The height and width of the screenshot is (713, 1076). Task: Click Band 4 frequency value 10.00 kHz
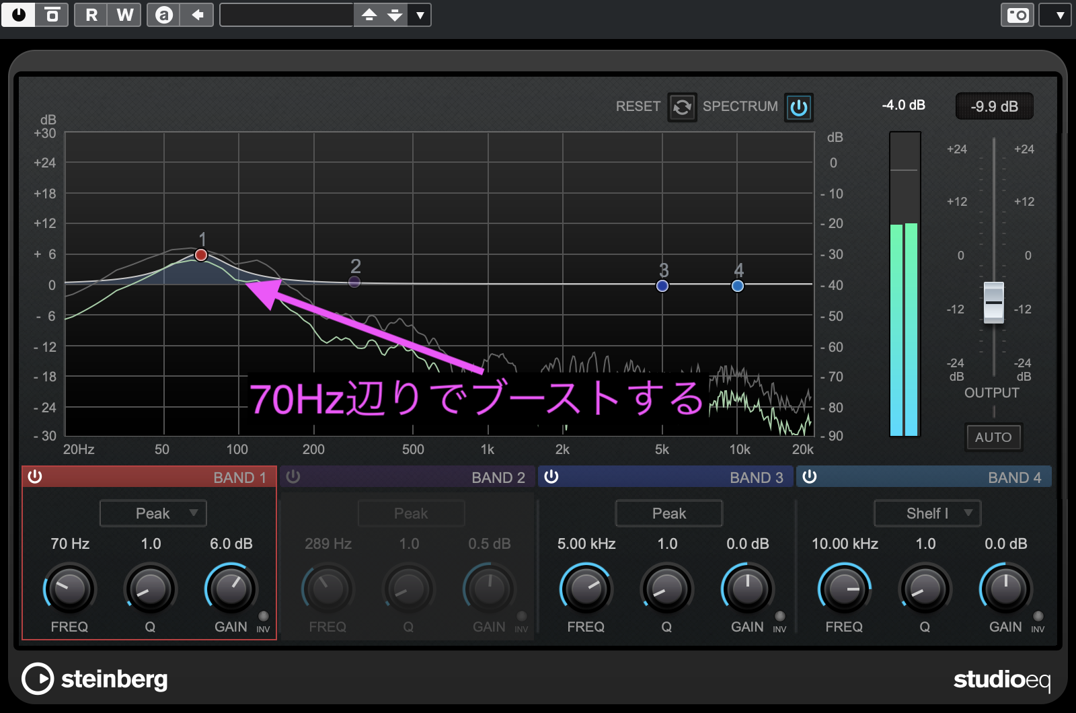pyautogui.click(x=845, y=543)
